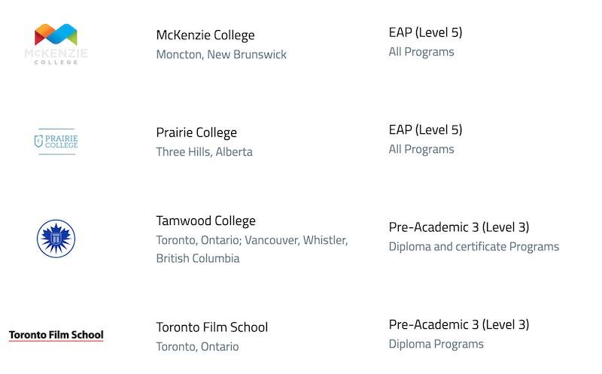Open the Toronto Film School name link
The height and width of the screenshot is (374, 602).
point(212,327)
